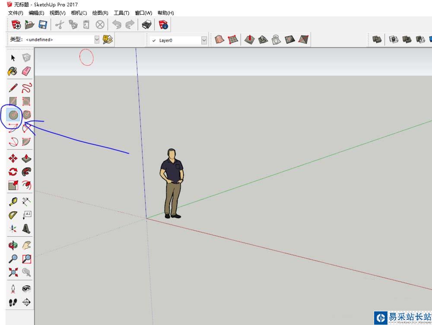Save the model with floppy icon
This screenshot has width=432, height=325.
[x=43, y=25]
